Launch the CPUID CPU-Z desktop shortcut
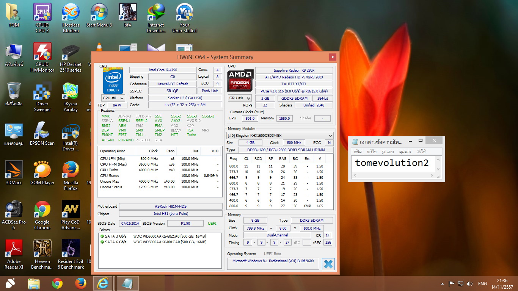The width and height of the screenshot is (518, 291). pyautogui.click(x=42, y=18)
